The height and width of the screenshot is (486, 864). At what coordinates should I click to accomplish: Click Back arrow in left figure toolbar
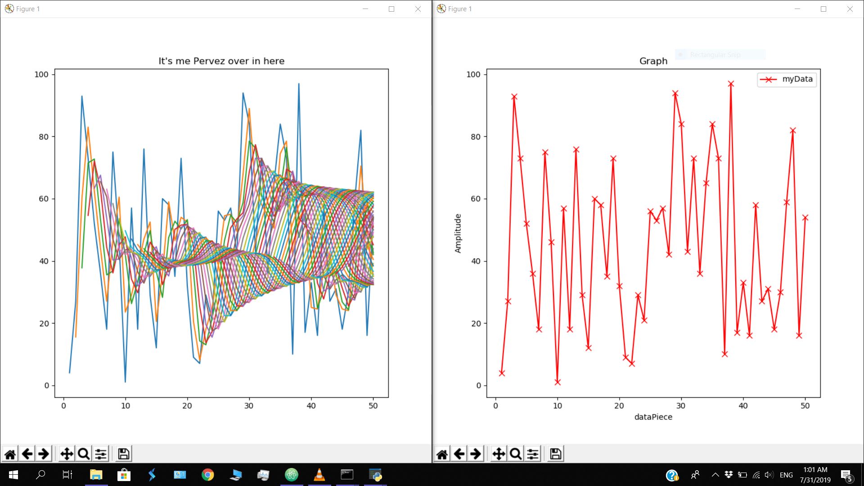point(27,454)
